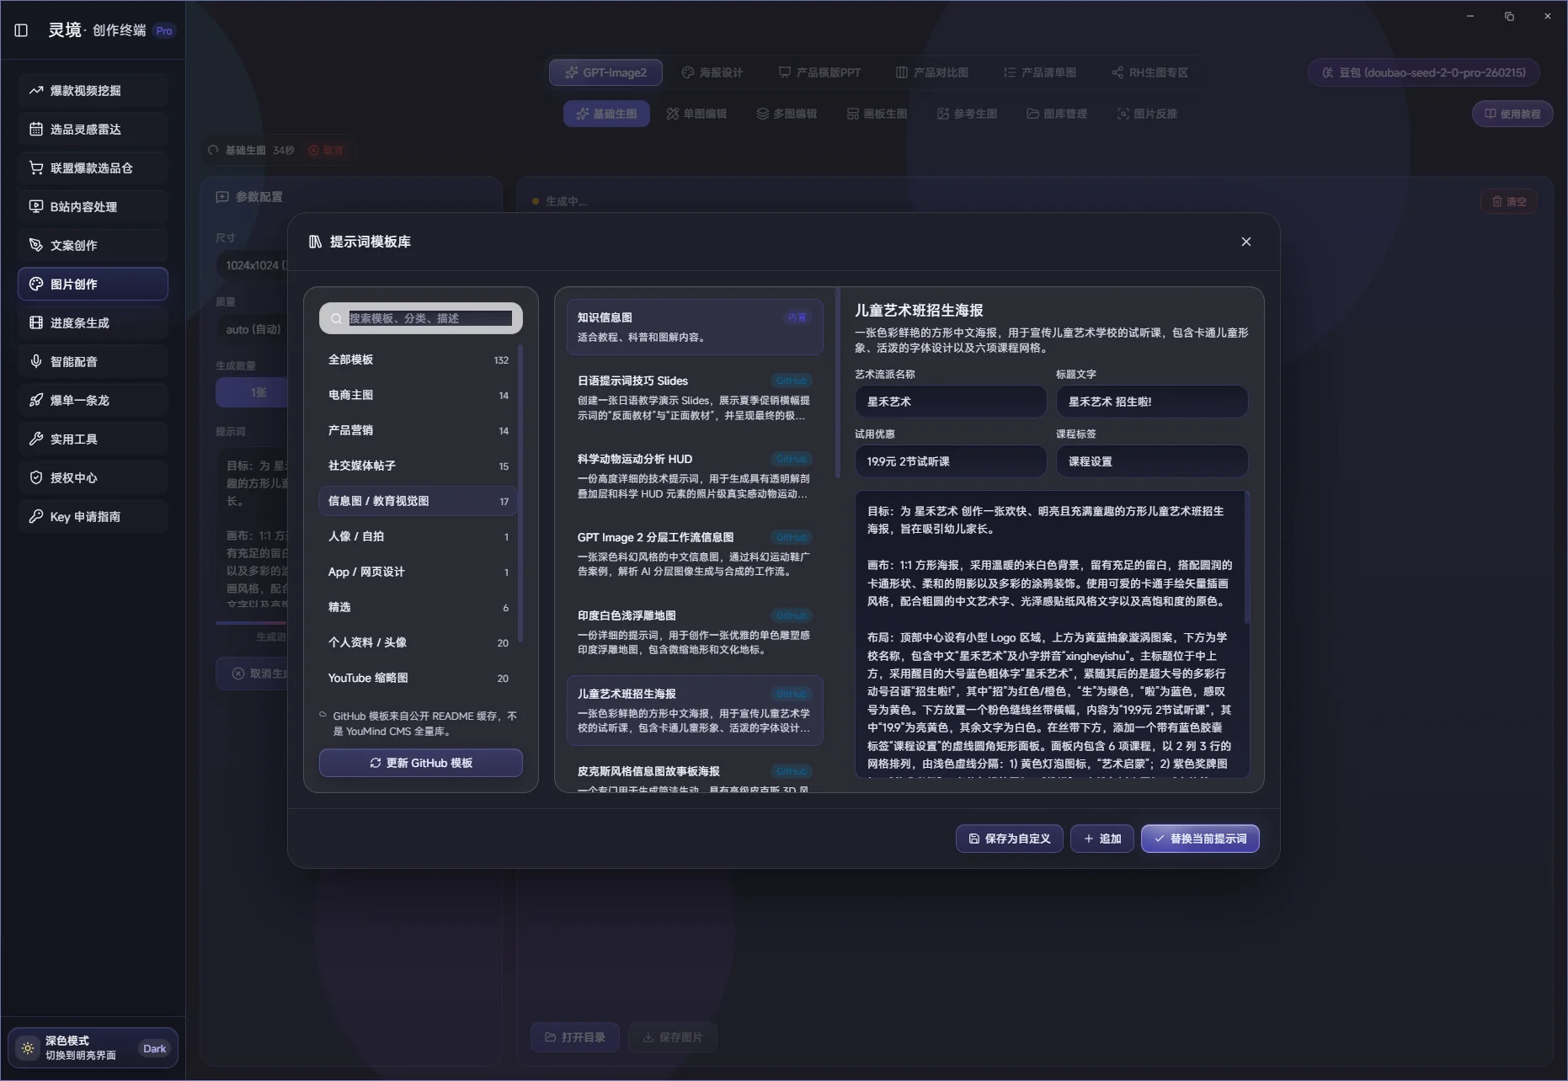
Task: Click inside the prompt preview text area
Action: point(1052,635)
